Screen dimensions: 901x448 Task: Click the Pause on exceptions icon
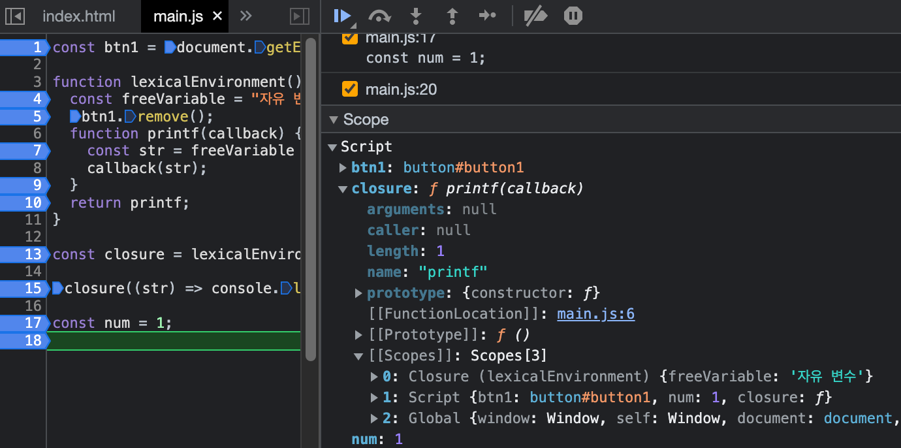(x=573, y=16)
